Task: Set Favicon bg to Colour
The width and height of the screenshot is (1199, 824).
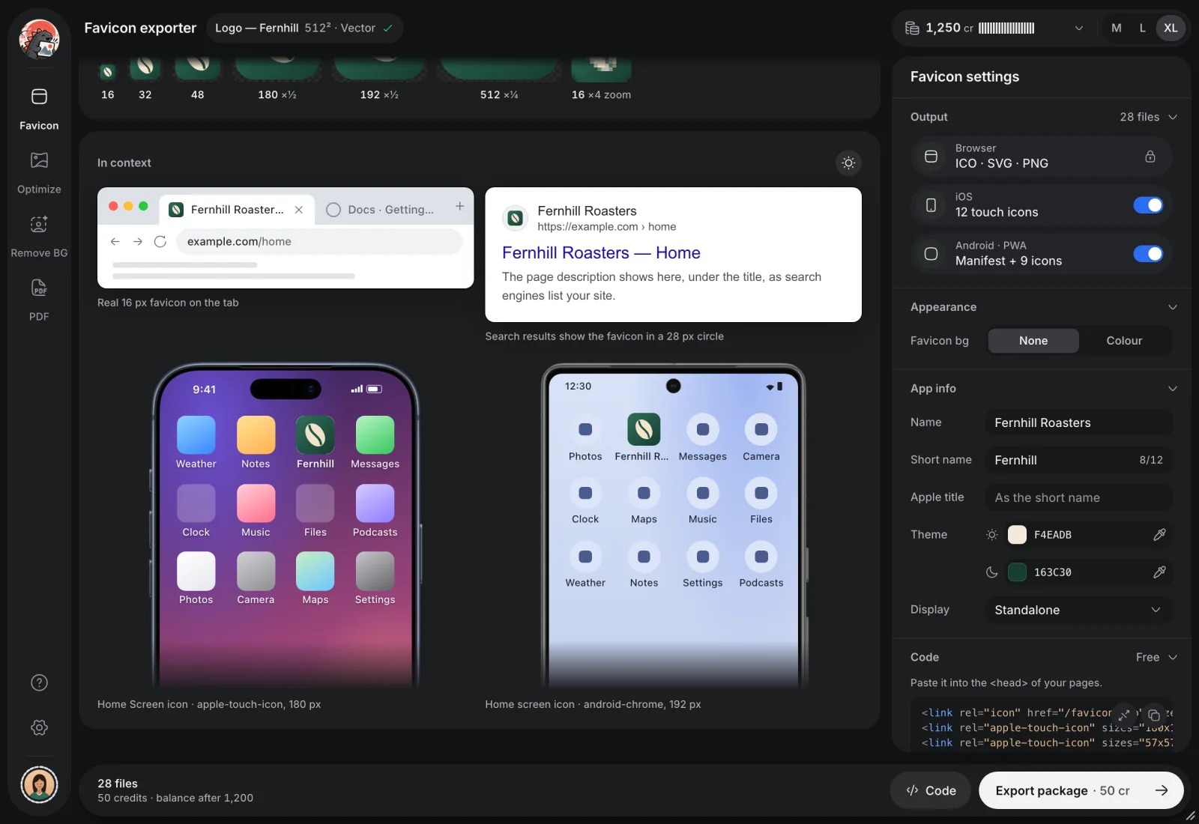Action: [x=1124, y=340]
